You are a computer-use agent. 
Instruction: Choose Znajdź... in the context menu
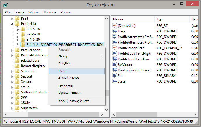[77, 63]
